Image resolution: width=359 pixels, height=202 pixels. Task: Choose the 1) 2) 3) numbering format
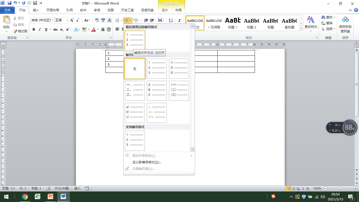pos(179,69)
